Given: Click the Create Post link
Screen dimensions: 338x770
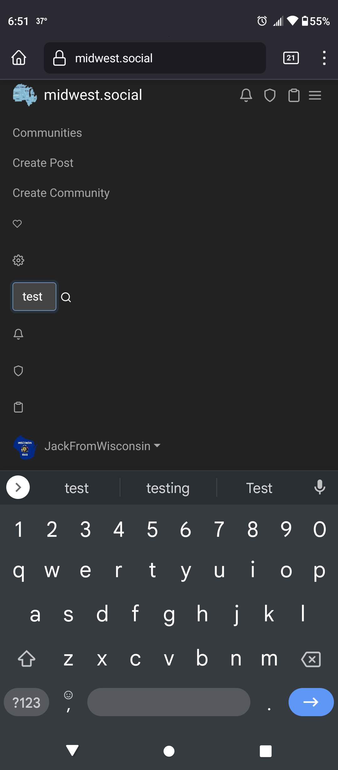Looking at the screenshot, I should click(x=43, y=163).
